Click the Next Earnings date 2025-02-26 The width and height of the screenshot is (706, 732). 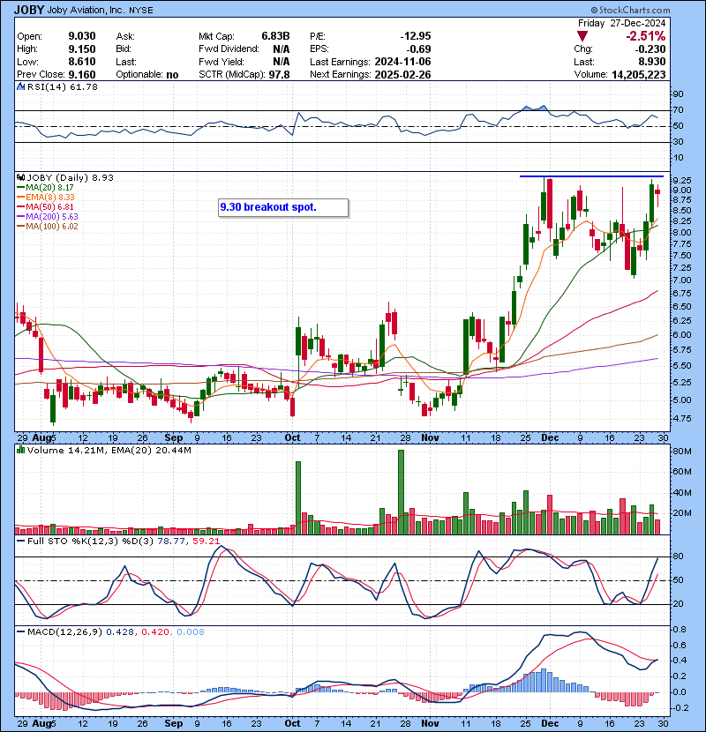tap(402, 75)
